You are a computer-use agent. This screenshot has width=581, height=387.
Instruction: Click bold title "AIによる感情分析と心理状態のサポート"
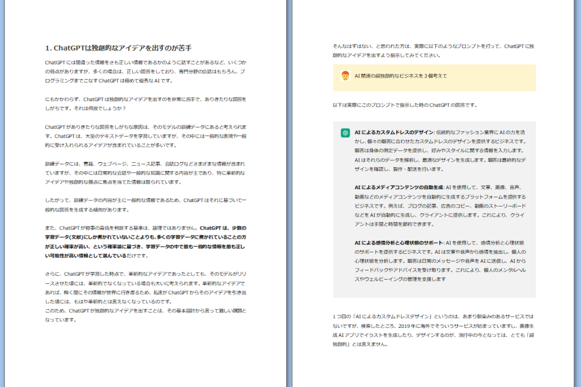pos(399,243)
